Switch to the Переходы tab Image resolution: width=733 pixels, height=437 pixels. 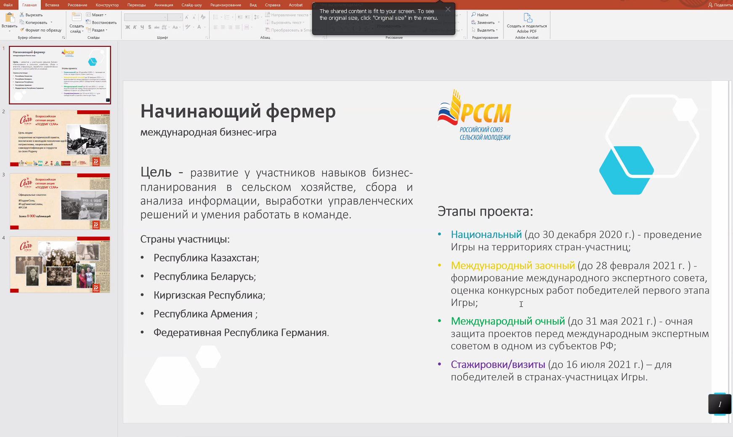pyautogui.click(x=136, y=5)
